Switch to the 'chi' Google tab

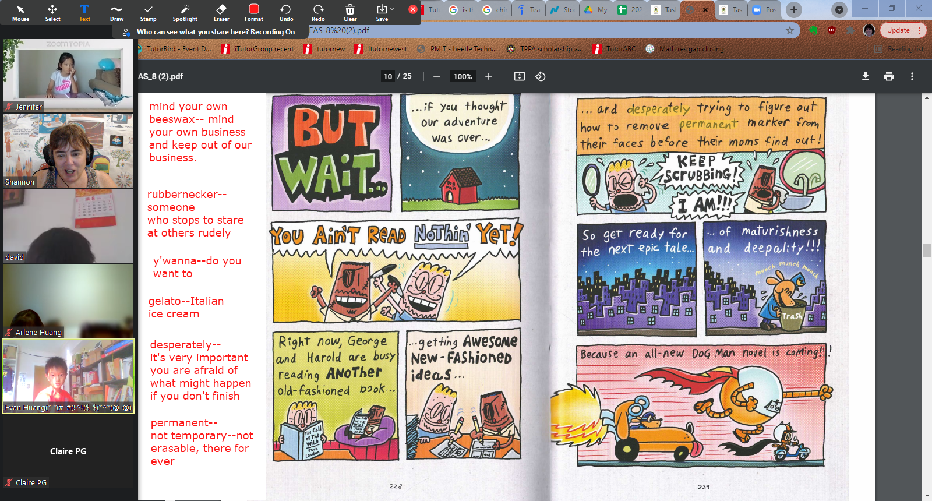pos(495,10)
